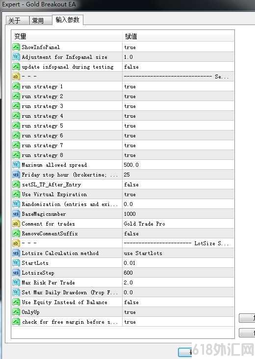Toggle the RemoveCommentSuffix false value
The width and height of the screenshot is (255, 359).
click(x=178, y=233)
